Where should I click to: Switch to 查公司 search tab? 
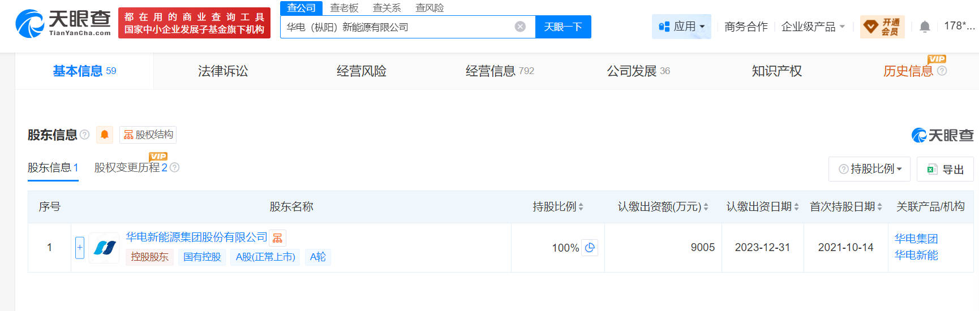tap(301, 8)
